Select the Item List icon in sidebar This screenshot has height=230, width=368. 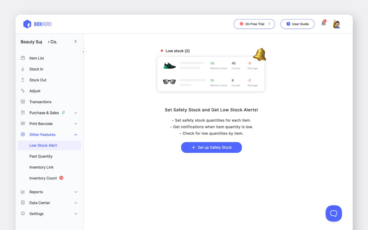pyautogui.click(x=23, y=58)
